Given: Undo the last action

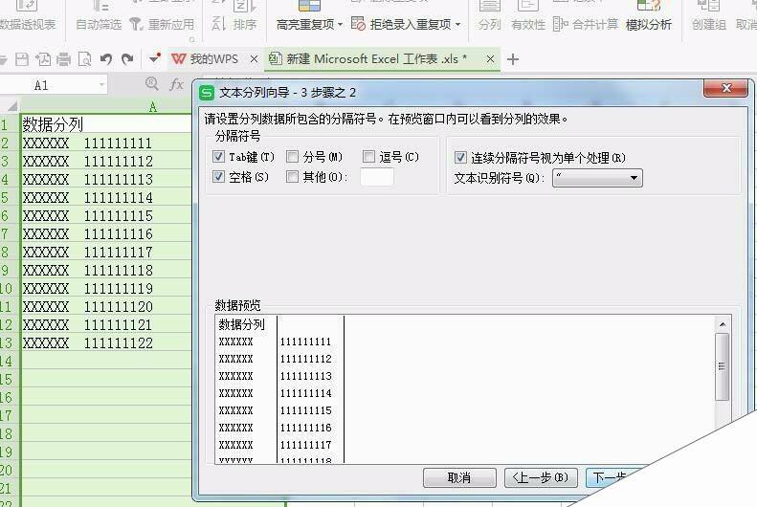Looking at the screenshot, I should point(106,59).
